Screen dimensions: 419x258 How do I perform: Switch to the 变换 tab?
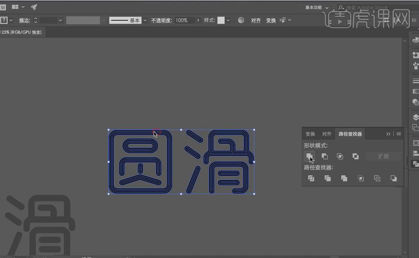(x=310, y=134)
